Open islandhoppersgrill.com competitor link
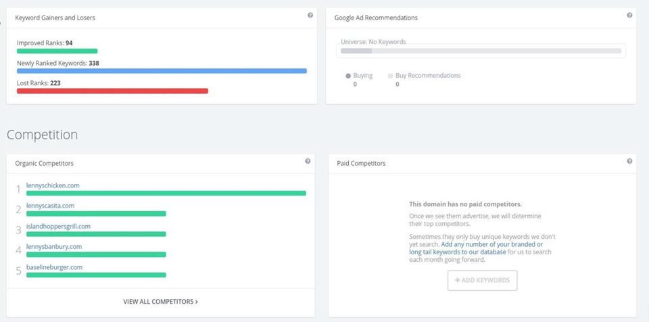 pyautogui.click(x=58, y=226)
